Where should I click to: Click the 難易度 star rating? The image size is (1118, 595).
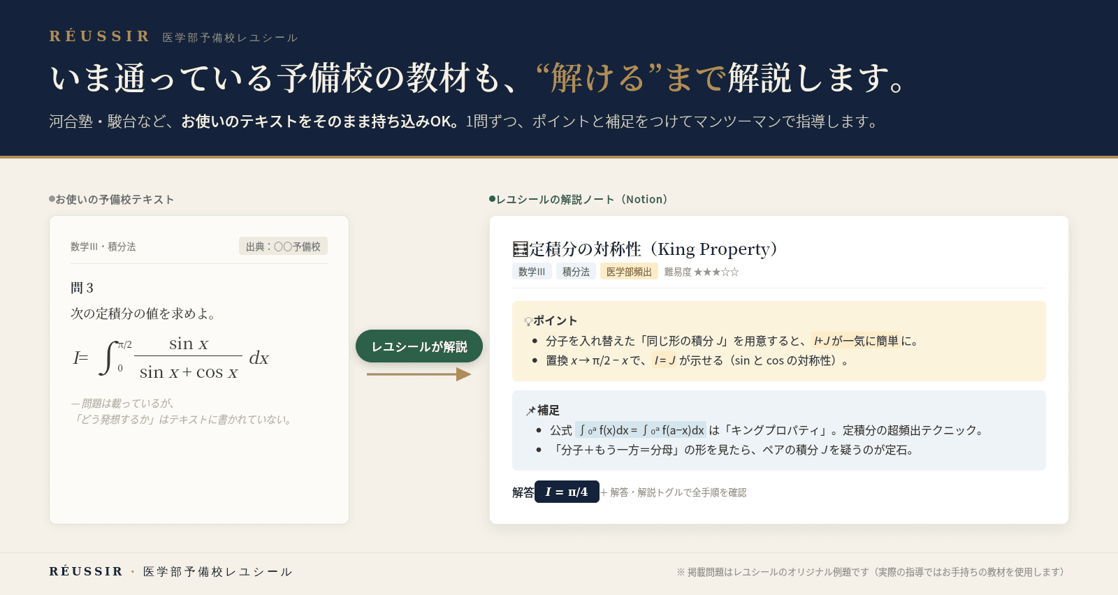click(x=702, y=272)
